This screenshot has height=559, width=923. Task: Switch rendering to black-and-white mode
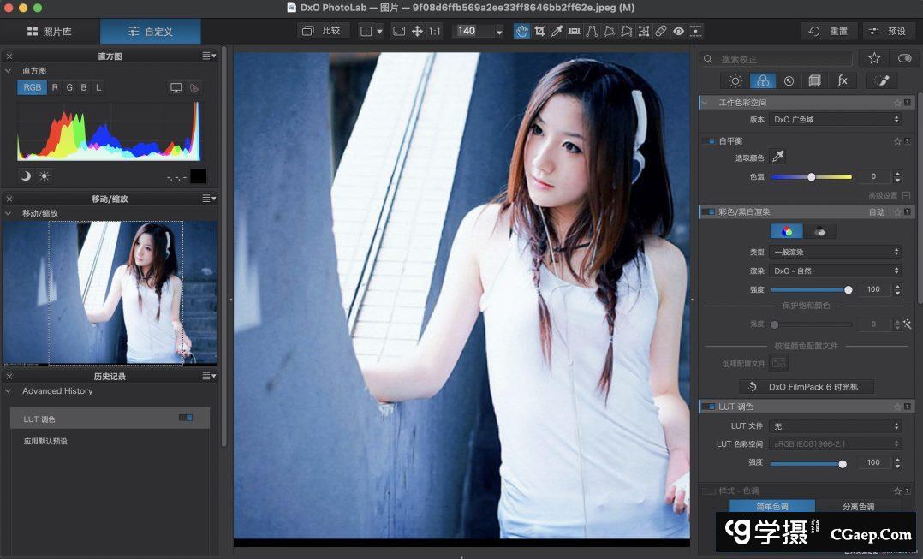[818, 230]
